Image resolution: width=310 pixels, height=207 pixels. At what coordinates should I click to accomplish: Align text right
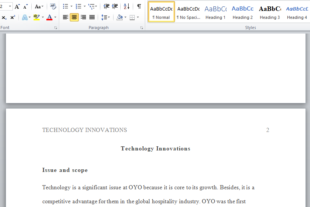click(83, 17)
